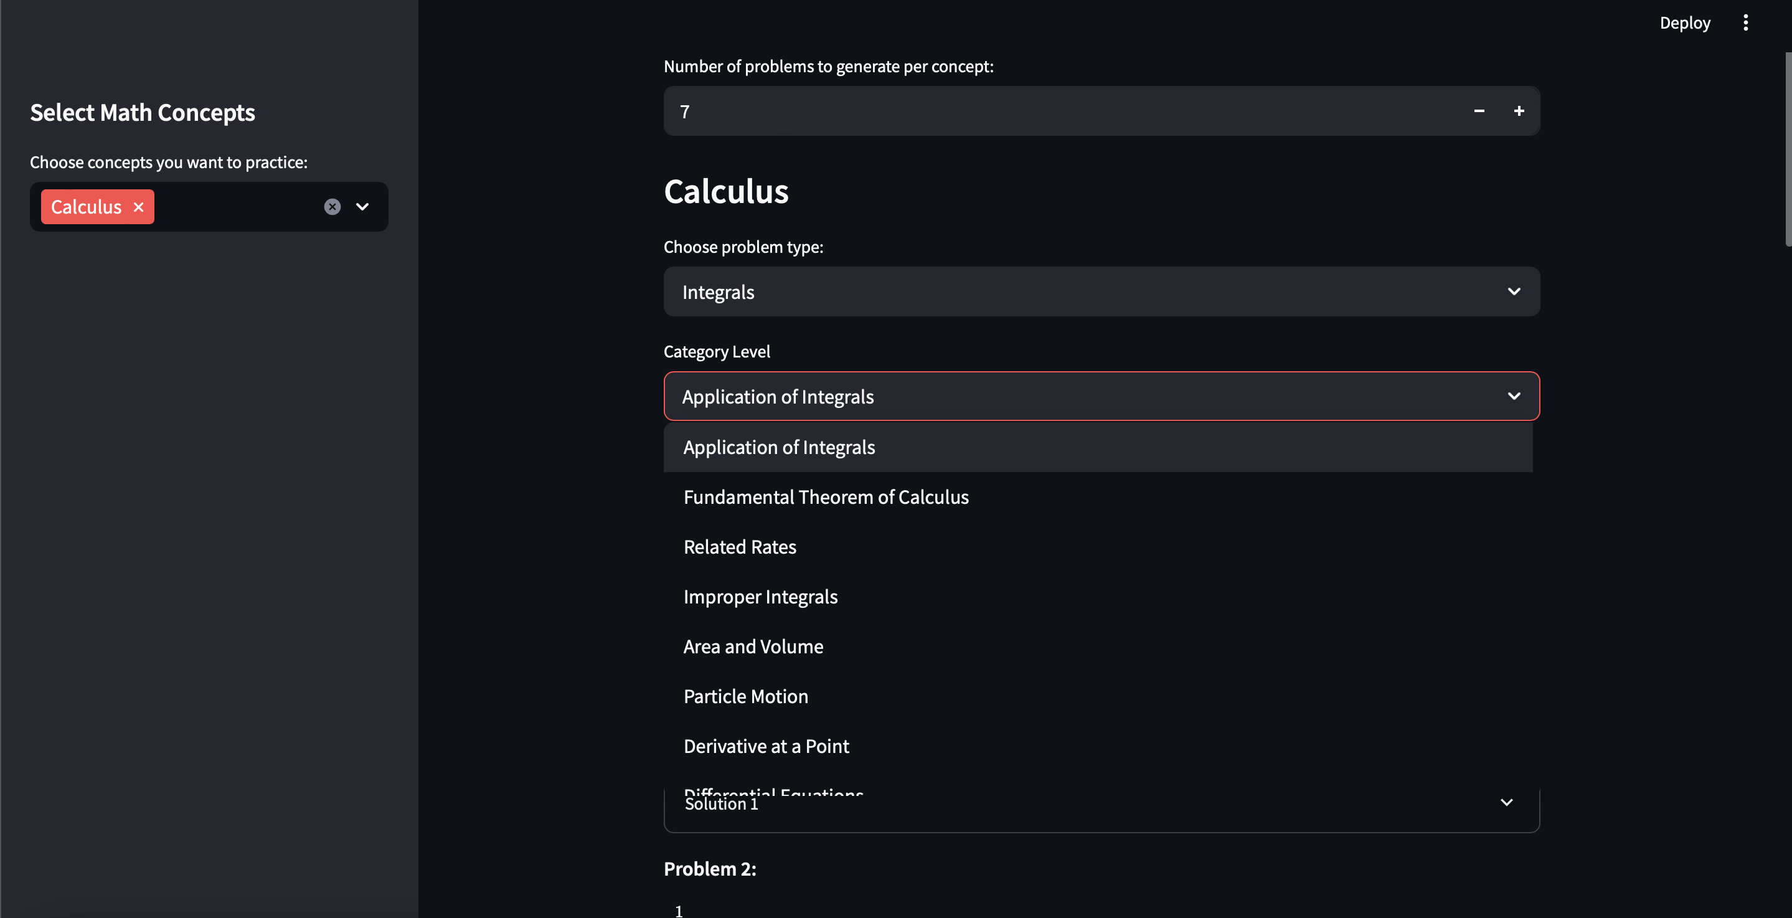This screenshot has width=1792, height=918.
Task: Clear all selected math concepts
Action: point(332,207)
